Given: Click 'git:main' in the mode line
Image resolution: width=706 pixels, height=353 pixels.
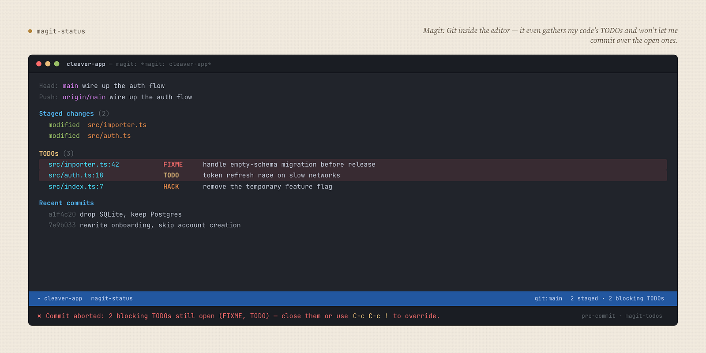Looking at the screenshot, I should (x=548, y=299).
